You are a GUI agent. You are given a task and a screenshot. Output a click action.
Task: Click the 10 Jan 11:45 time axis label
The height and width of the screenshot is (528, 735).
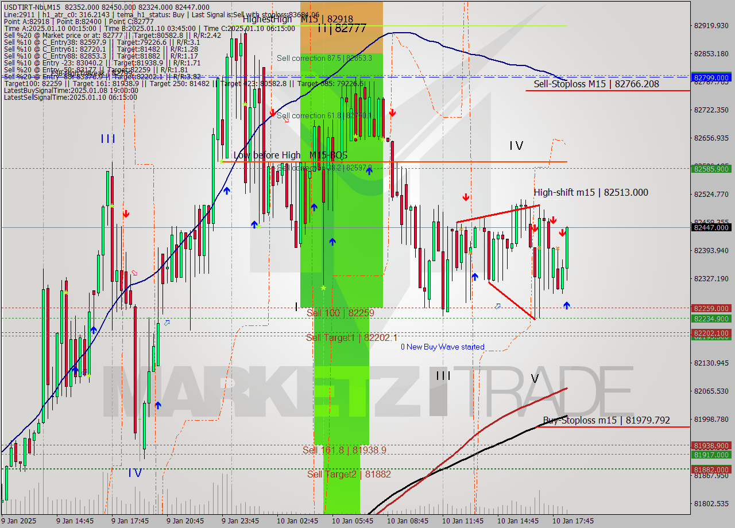click(x=462, y=521)
